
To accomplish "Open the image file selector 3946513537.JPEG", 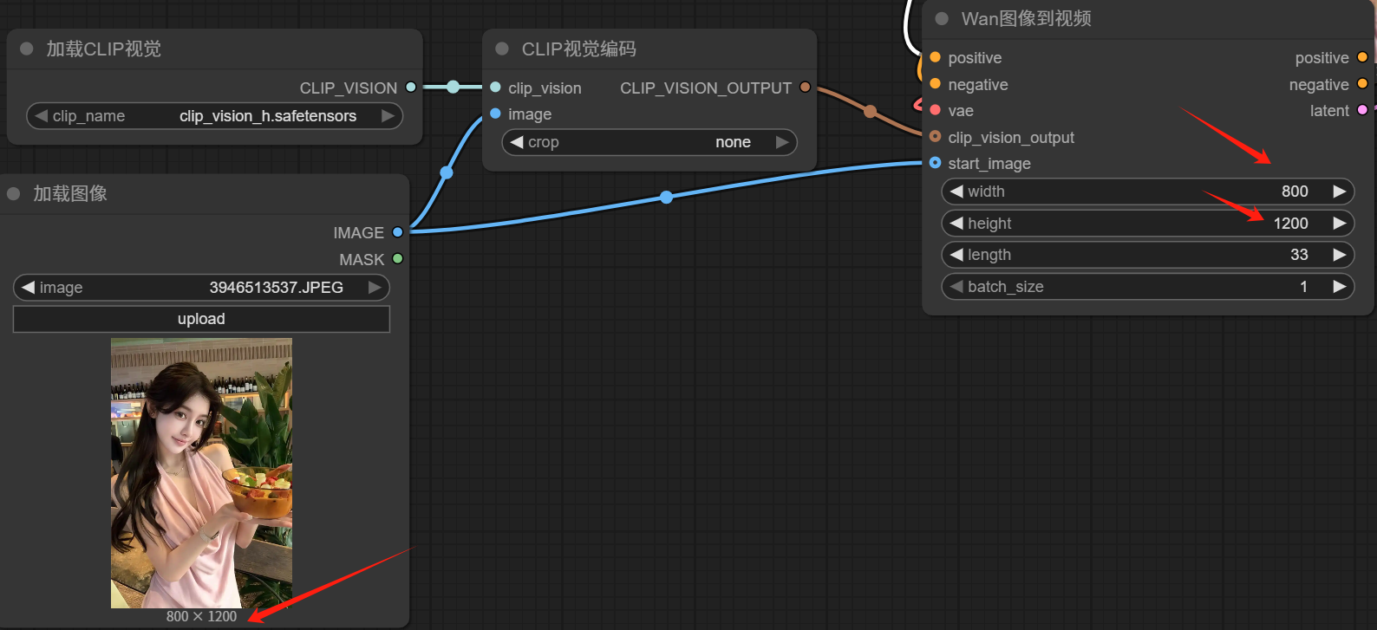I will coord(201,288).
